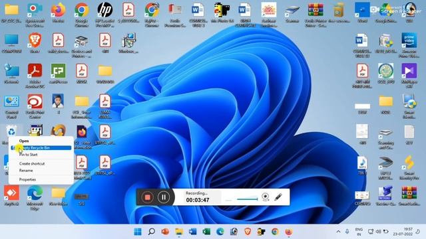This screenshot has height=239, width=426.
Task: Select the Control Panel desktop icon
Action: pyautogui.click(x=11, y=107)
